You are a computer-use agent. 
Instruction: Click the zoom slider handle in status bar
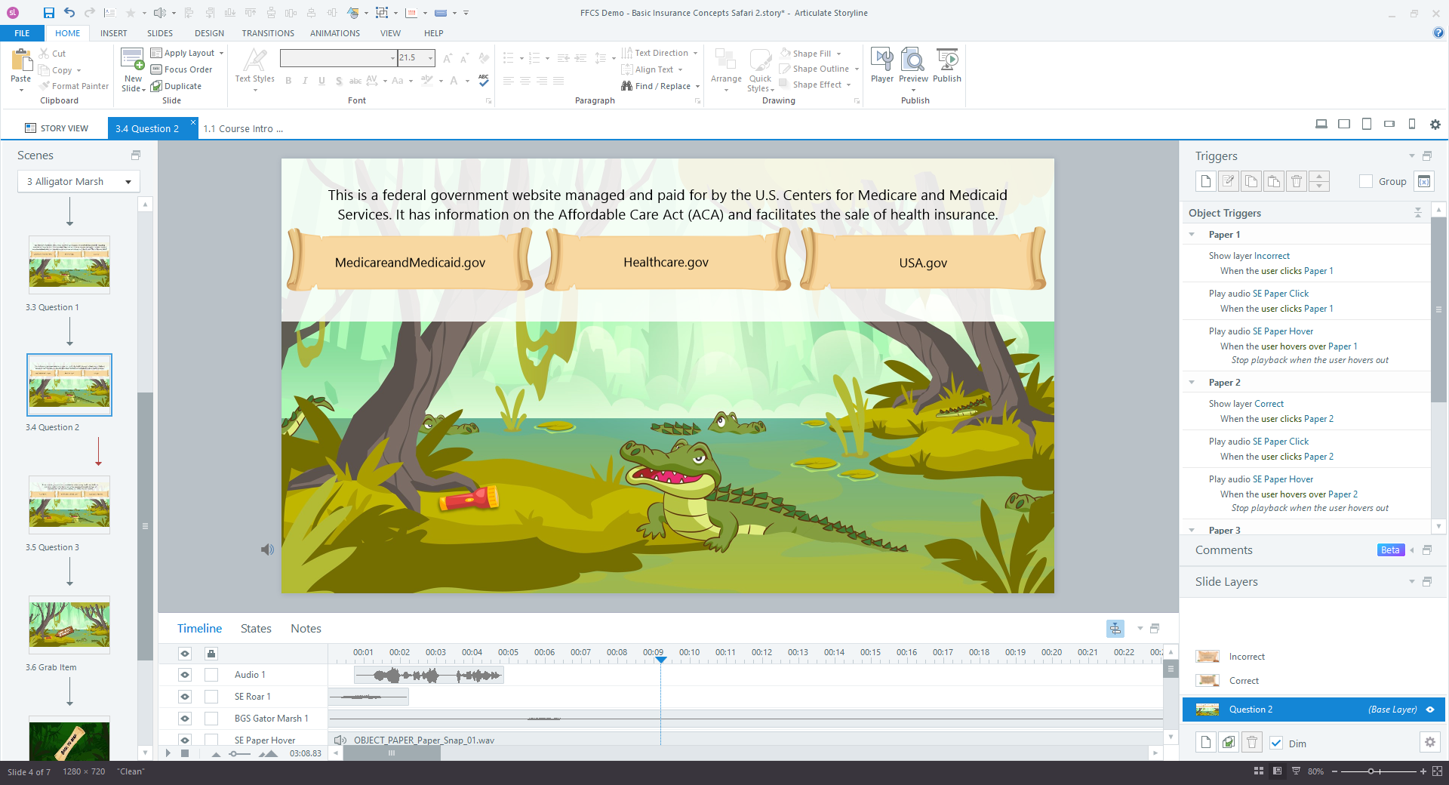coord(1371,771)
